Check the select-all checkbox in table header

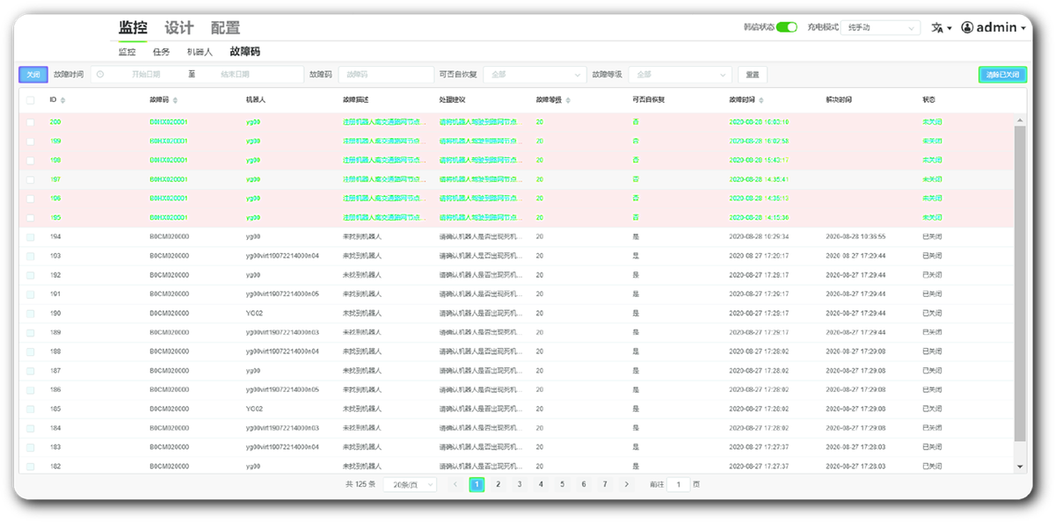tap(30, 100)
